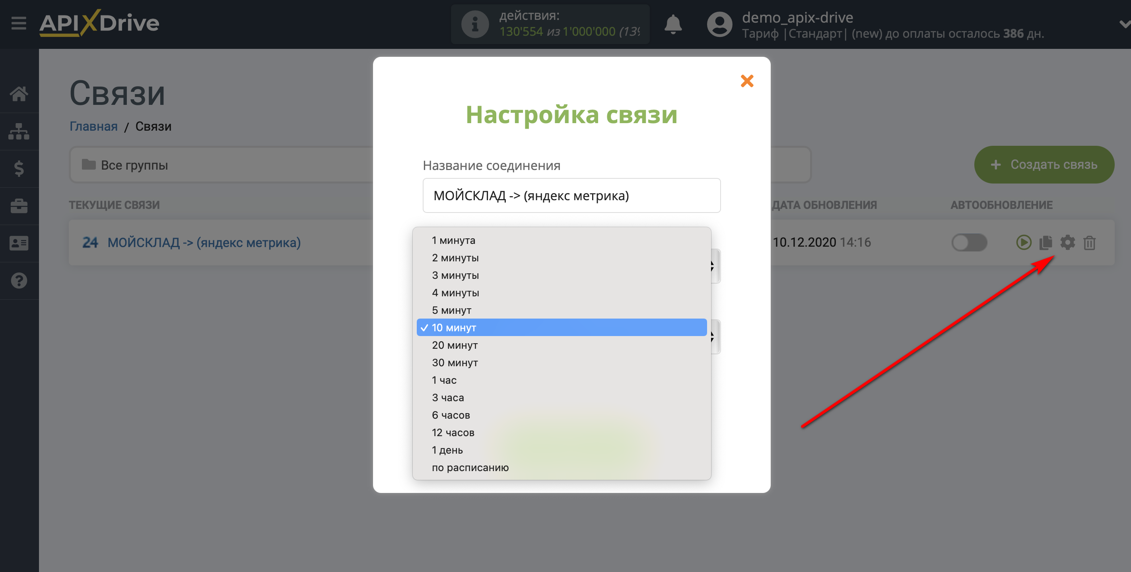
Task: Click the Создать связь button
Action: click(1044, 165)
